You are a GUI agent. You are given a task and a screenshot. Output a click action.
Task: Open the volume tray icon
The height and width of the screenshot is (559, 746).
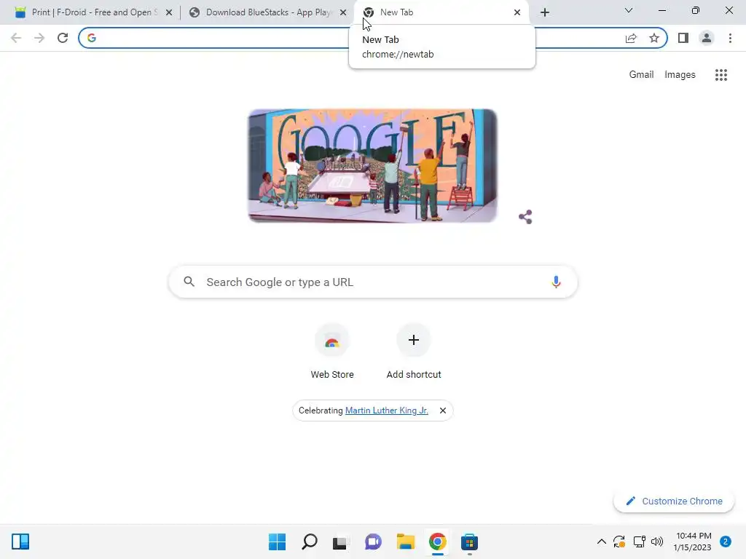click(657, 542)
